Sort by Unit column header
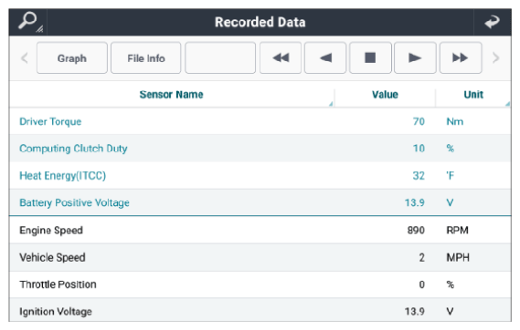 (x=473, y=94)
